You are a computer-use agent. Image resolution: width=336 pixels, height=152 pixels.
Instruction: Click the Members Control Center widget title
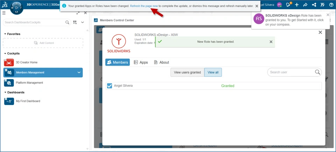tap(117, 20)
